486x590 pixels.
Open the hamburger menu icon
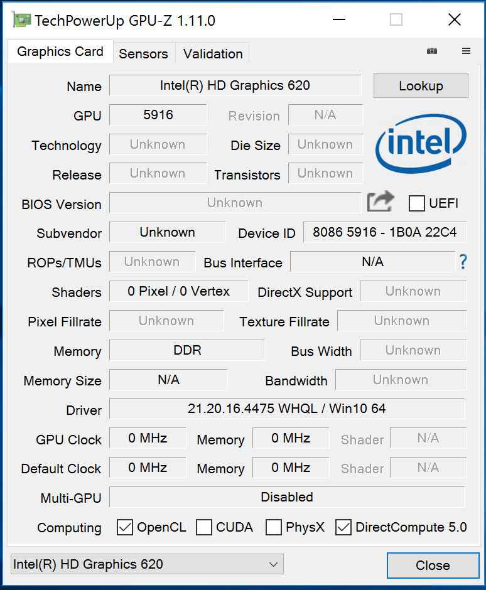[466, 51]
